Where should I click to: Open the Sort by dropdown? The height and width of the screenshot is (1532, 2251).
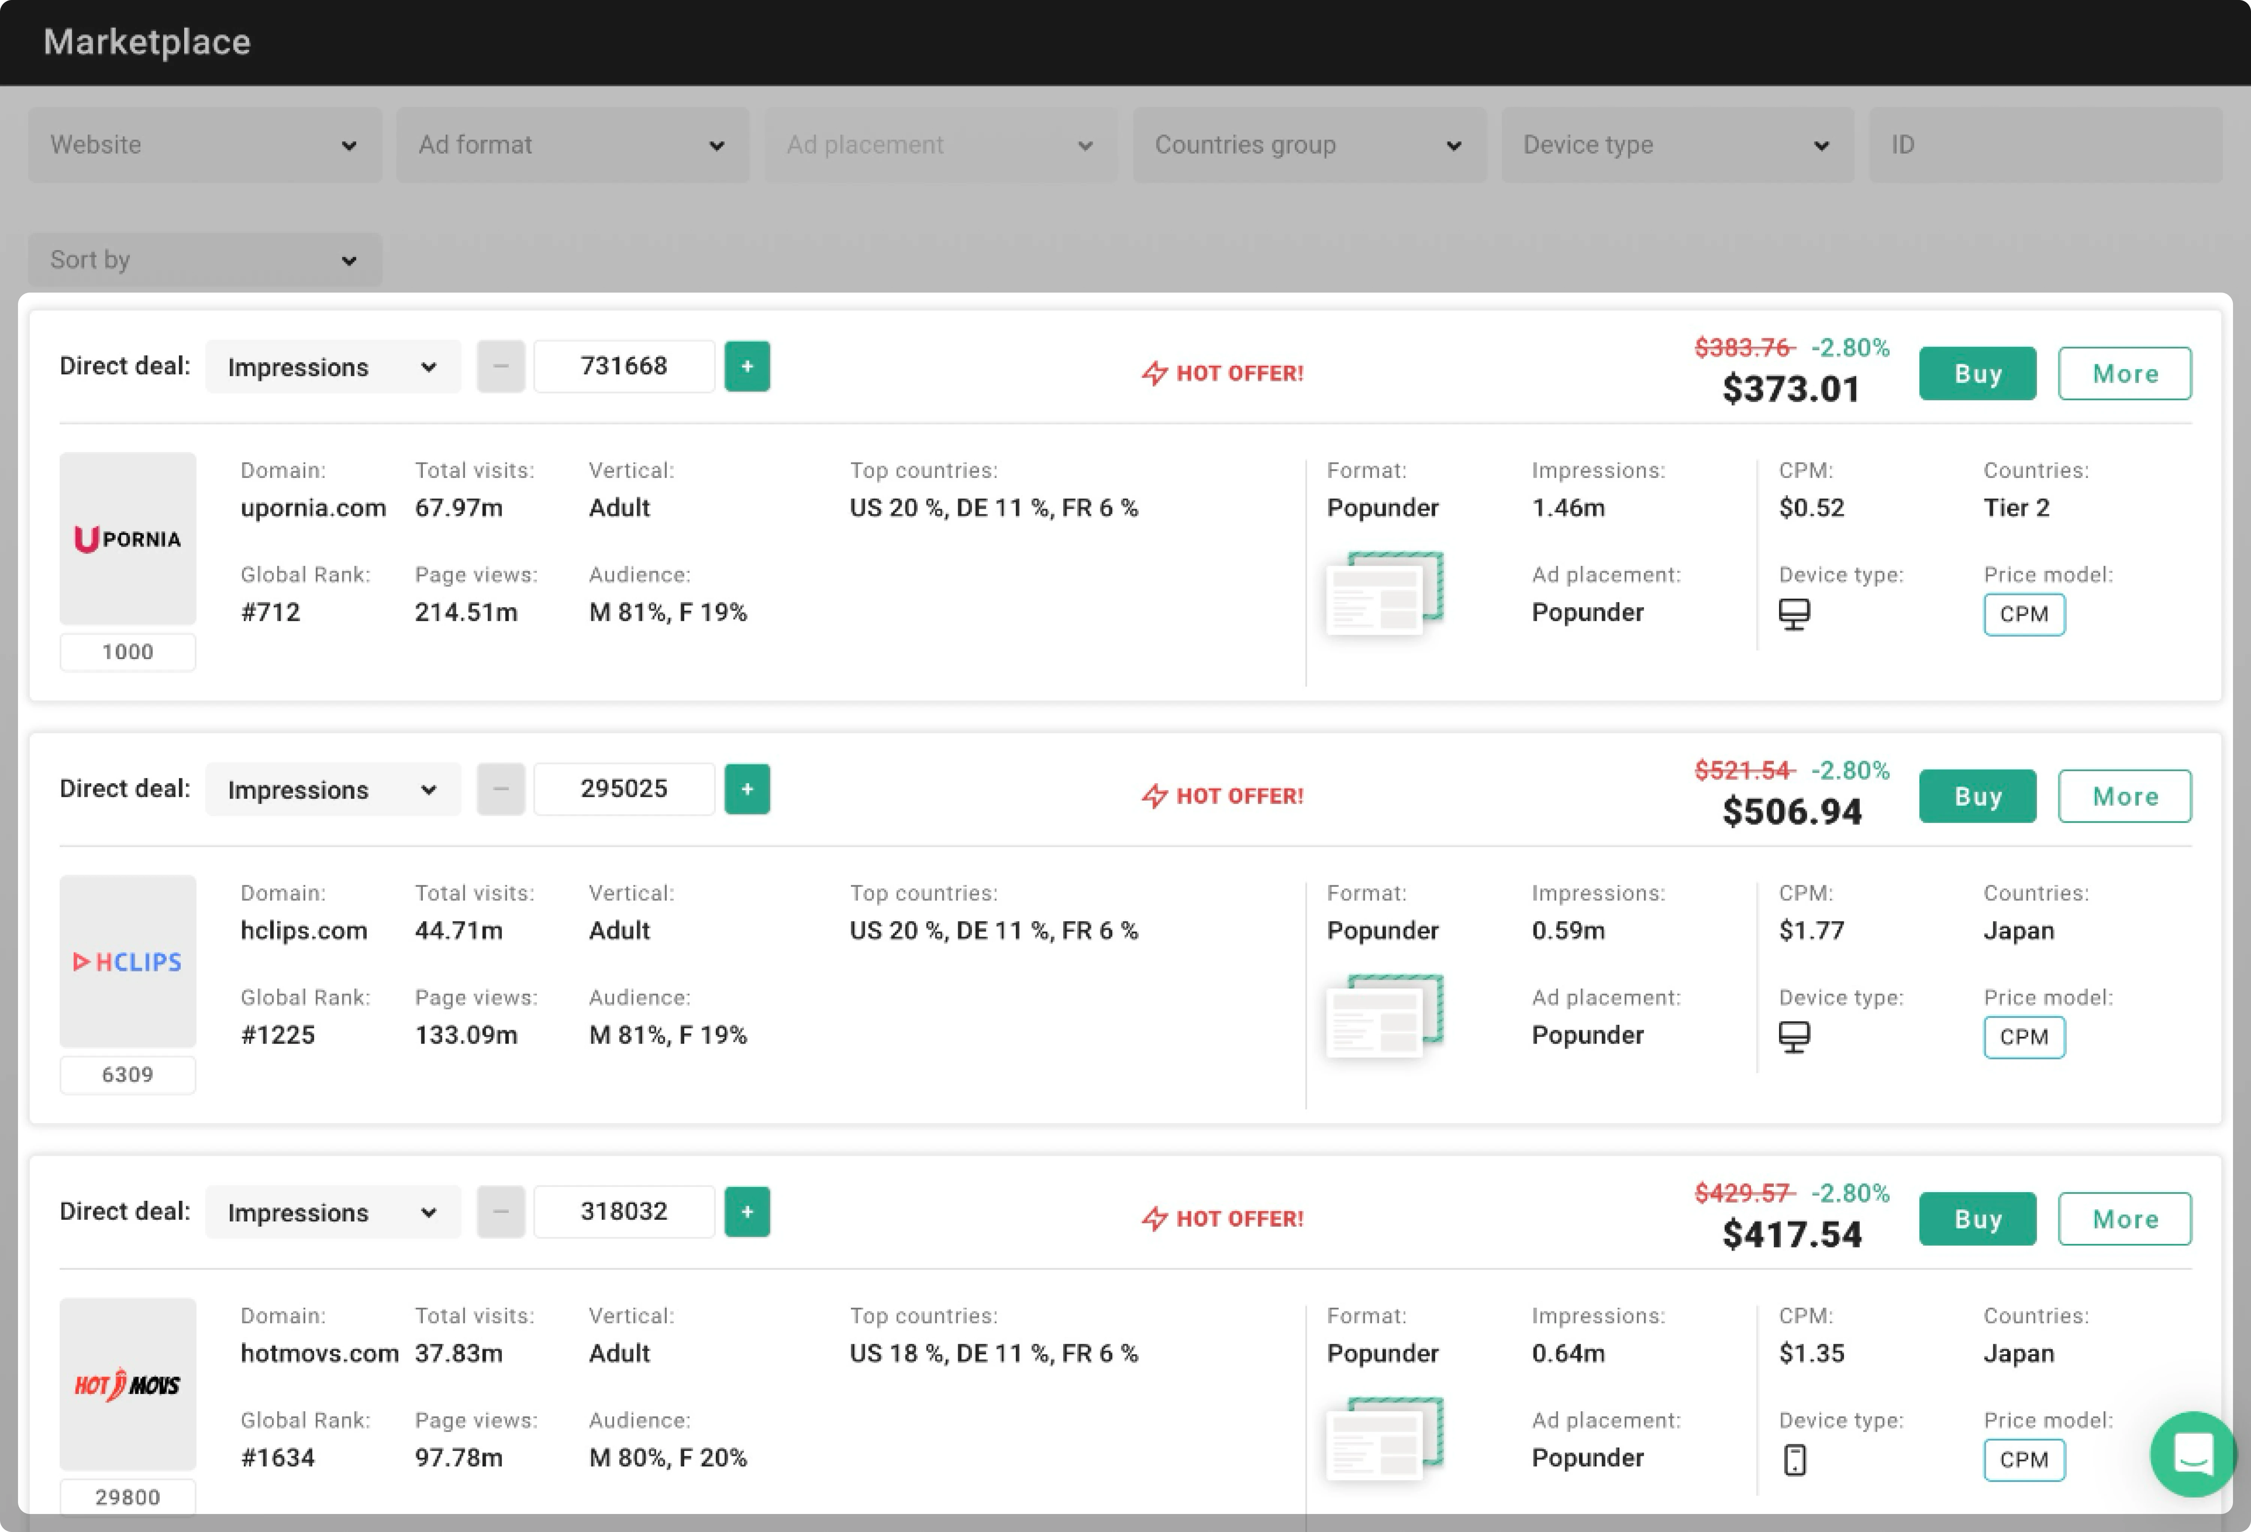[x=204, y=260]
